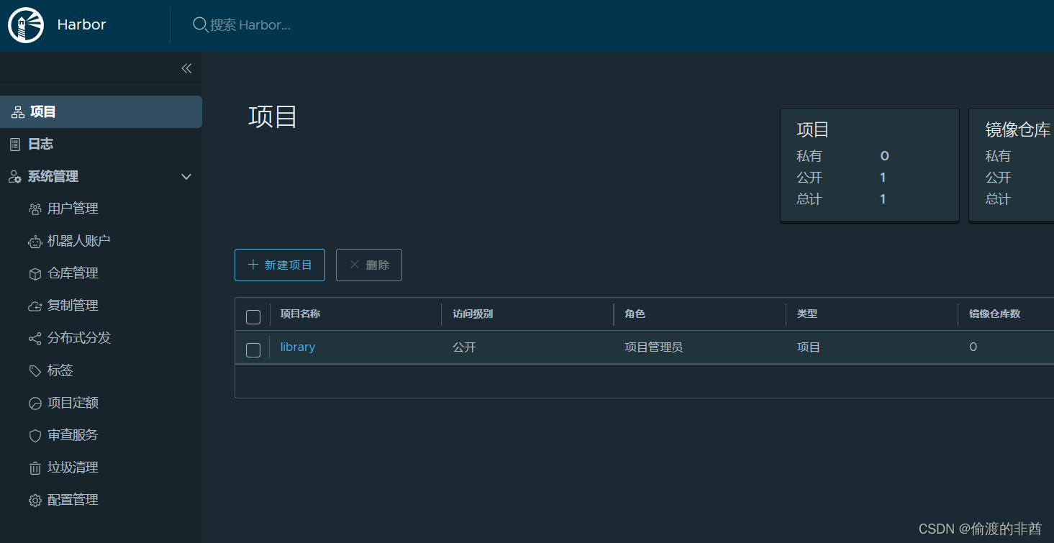Click the 角色 column header
The width and height of the screenshot is (1054, 543).
click(635, 314)
